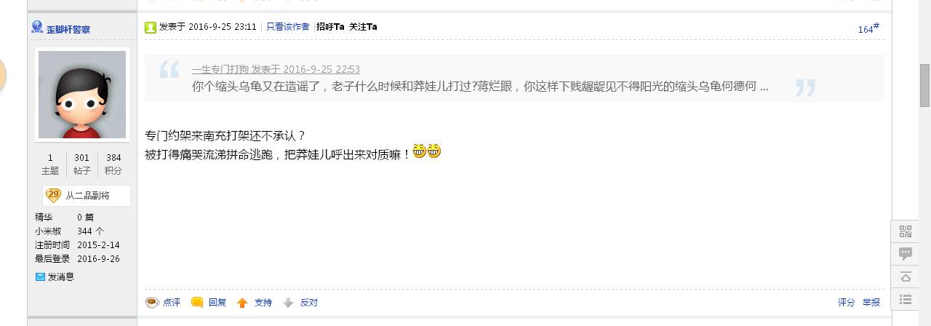Click the page vertical scrollbar thumb
The height and width of the screenshot is (326, 931).
click(x=924, y=85)
